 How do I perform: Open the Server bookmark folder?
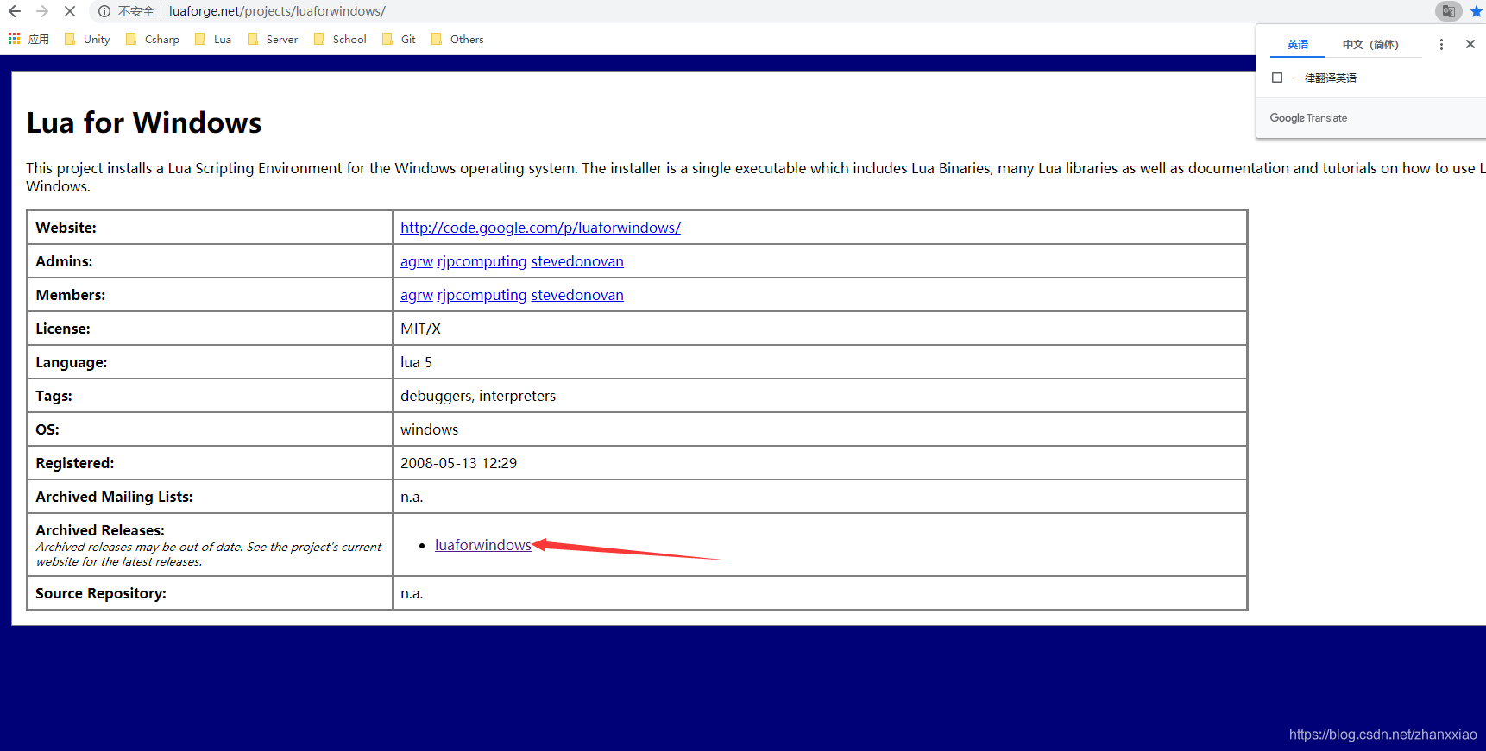click(x=273, y=39)
